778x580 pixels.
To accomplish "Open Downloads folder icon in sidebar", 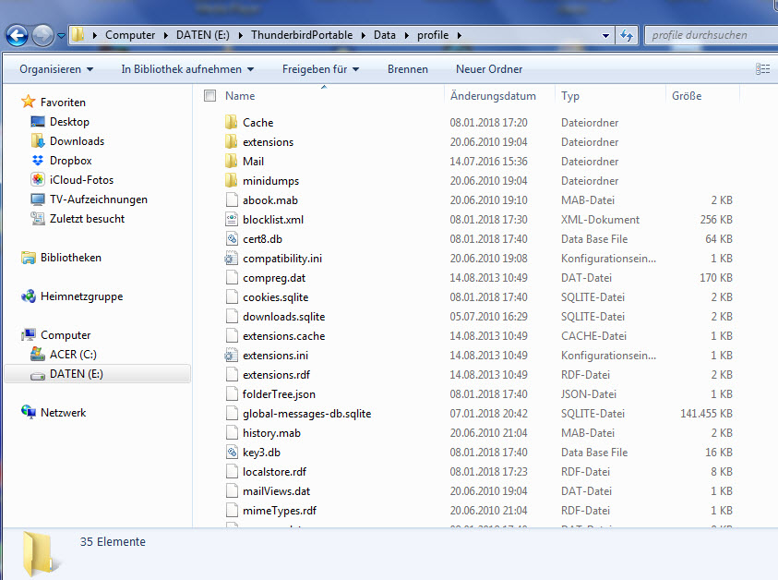I will coord(38,141).
